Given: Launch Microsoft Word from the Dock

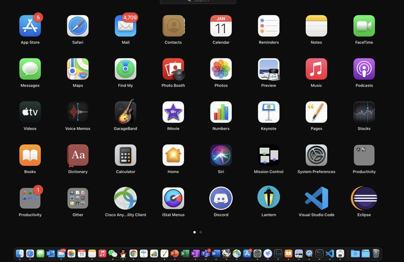Looking at the screenshot, I should (216, 254).
